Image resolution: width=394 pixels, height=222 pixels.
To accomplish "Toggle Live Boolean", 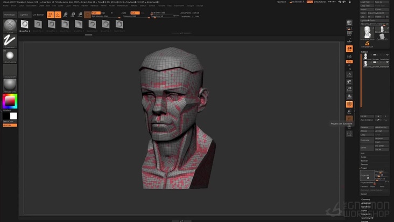I will [38, 15].
